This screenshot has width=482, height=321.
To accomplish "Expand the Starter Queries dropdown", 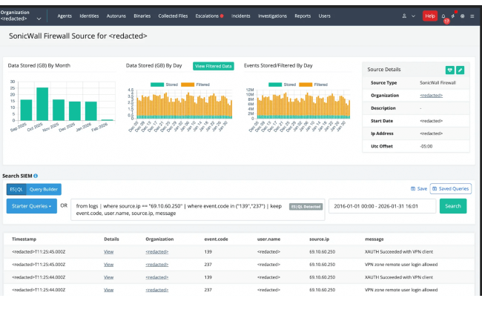I will click(30, 205).
